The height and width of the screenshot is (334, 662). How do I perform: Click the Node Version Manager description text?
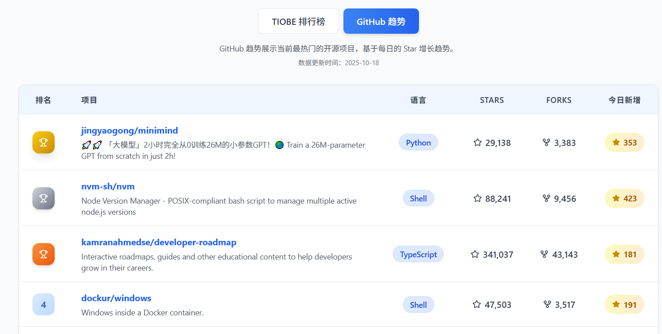coord(219,206)
